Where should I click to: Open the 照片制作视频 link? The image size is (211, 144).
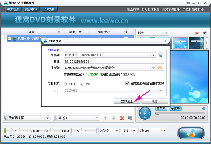[x=150, y=9]
